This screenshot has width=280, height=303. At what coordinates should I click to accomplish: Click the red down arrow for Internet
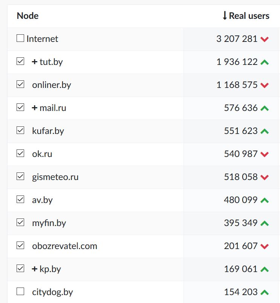click(265, 39)
